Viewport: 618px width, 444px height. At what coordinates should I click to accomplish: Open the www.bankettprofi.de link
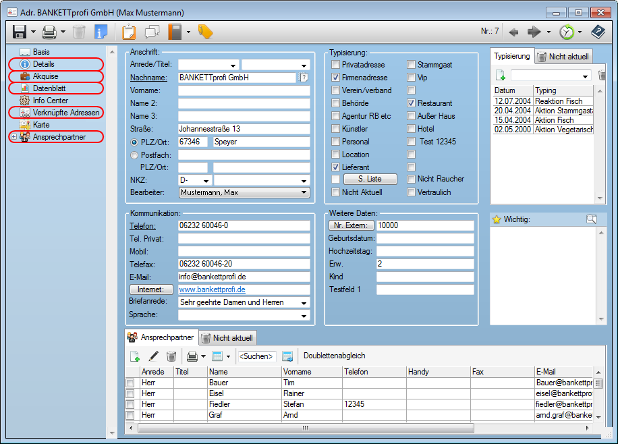pos(212,289)
